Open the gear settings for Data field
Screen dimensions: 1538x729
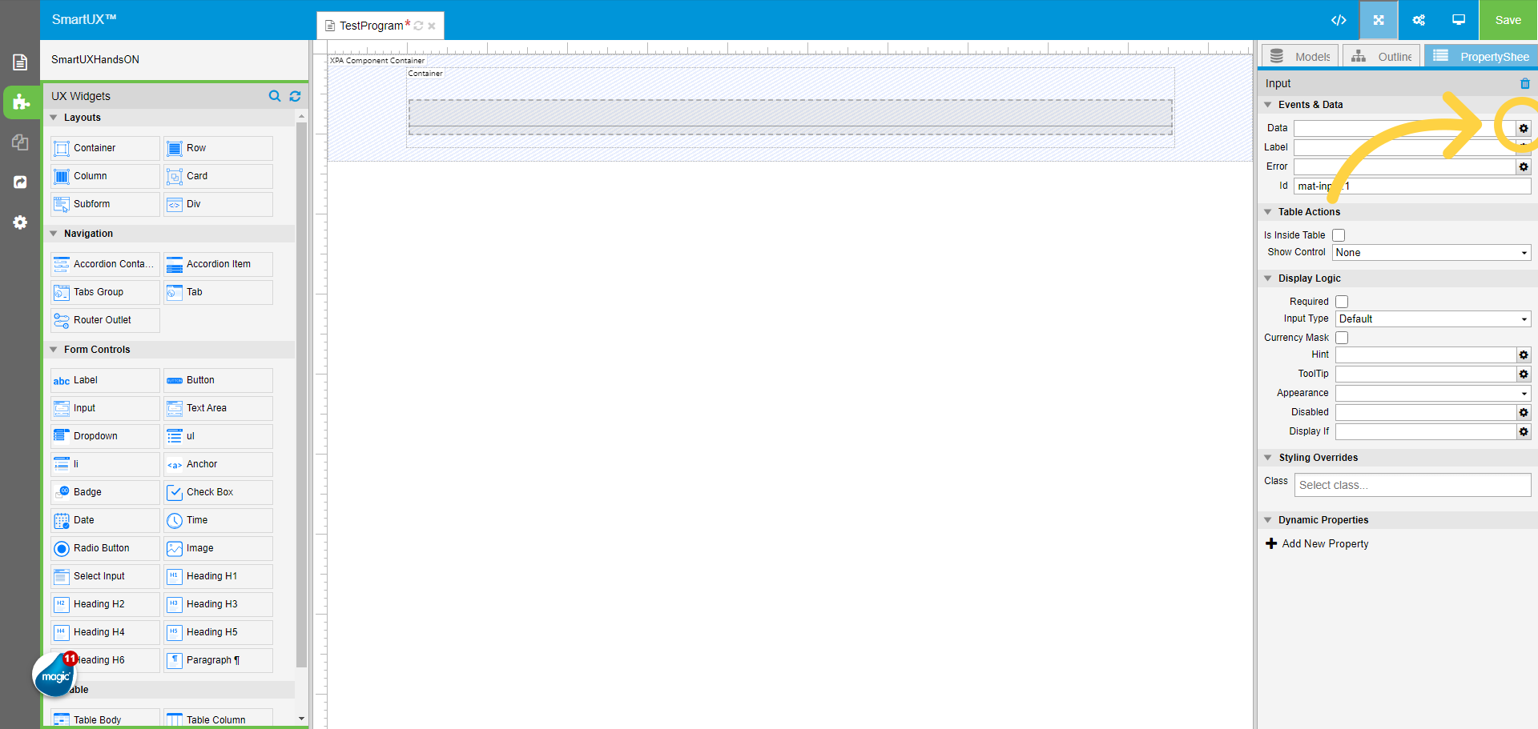pos(1524,128)
